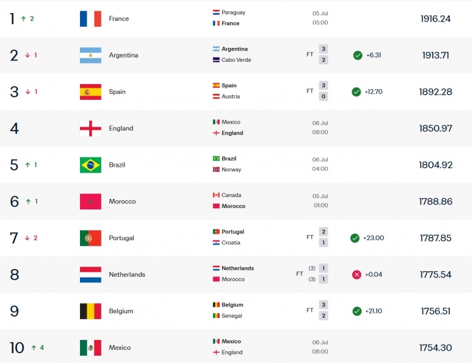The height and width of the screenshot is (363, 472).
Task: Open the Mexico team name in rank 10
Action: (120, 348)
